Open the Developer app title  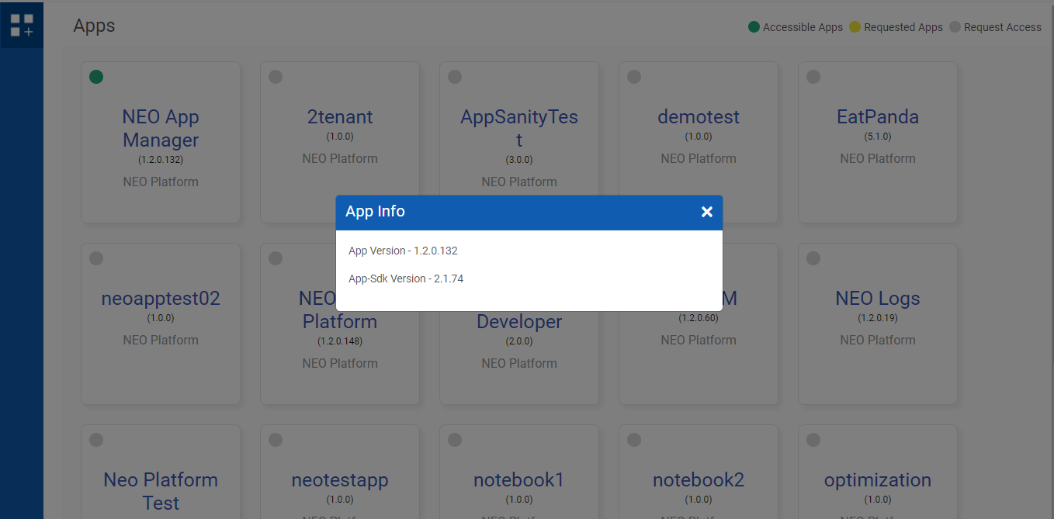pyautogui.click(x=519, y=322)
